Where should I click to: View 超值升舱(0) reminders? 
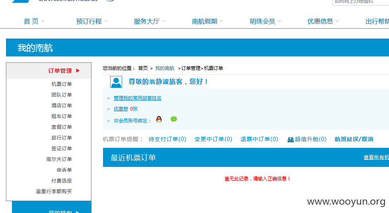[x=311, y=139]
